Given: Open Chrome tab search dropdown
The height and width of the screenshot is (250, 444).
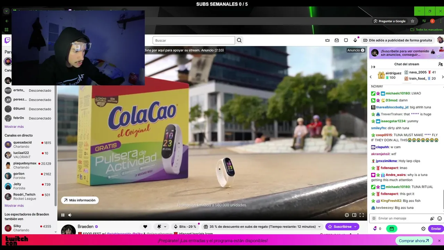Looking at the screenshot, I should click(6, 11).
